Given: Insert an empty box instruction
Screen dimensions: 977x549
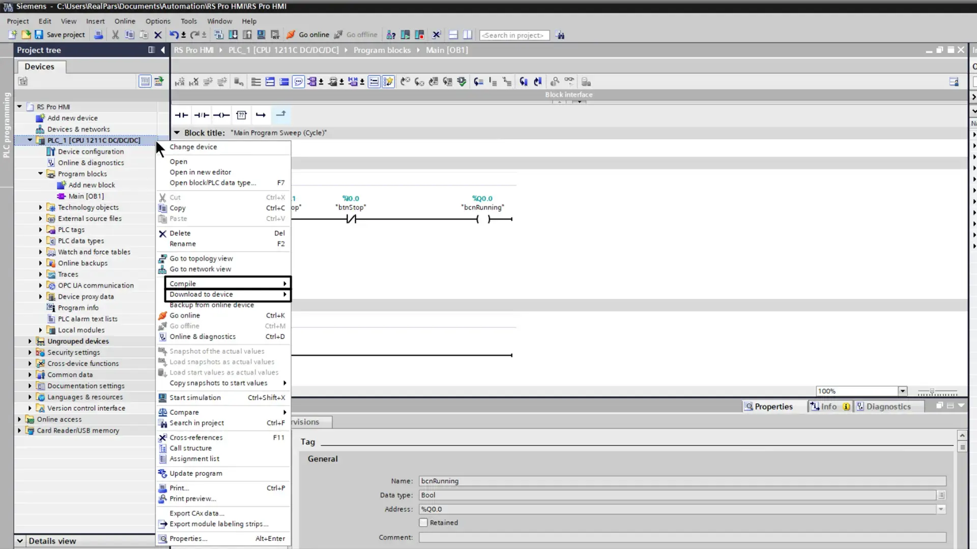Looking at the screenshot, I should point(241,115).
